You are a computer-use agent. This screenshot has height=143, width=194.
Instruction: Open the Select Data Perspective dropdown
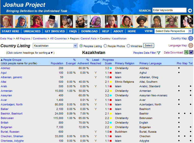click(173, 31)
